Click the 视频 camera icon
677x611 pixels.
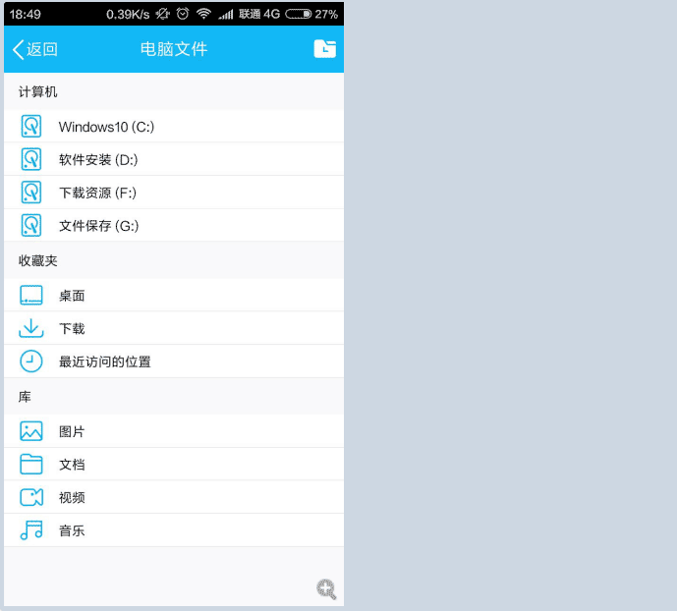[31, 497]
